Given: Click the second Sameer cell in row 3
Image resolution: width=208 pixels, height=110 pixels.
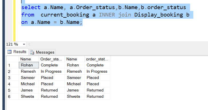Looking at the screenshot, I should (x=75, y=78).
